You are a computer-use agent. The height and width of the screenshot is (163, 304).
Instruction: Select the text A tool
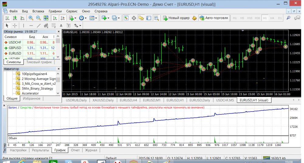(x=61, y=26)
